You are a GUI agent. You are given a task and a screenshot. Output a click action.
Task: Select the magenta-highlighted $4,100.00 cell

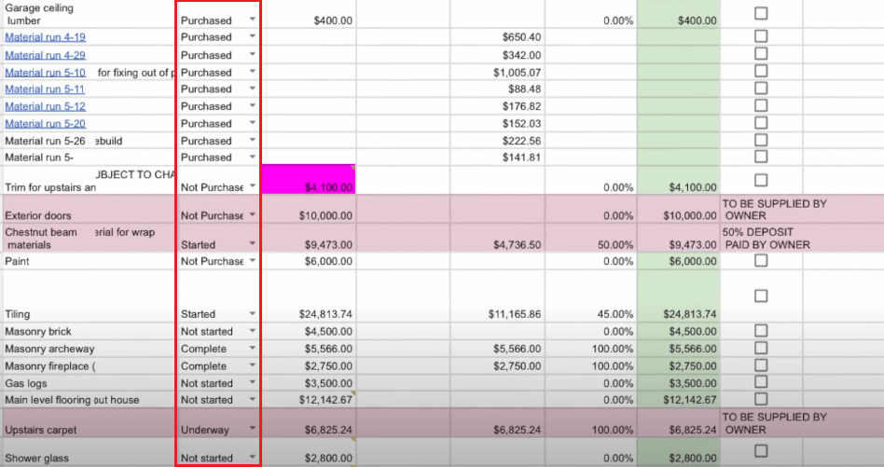(309, 180)
